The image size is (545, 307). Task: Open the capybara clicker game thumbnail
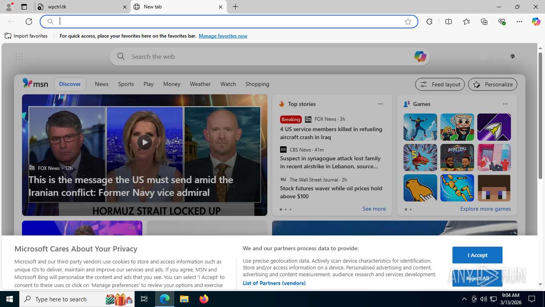[420, 188]
